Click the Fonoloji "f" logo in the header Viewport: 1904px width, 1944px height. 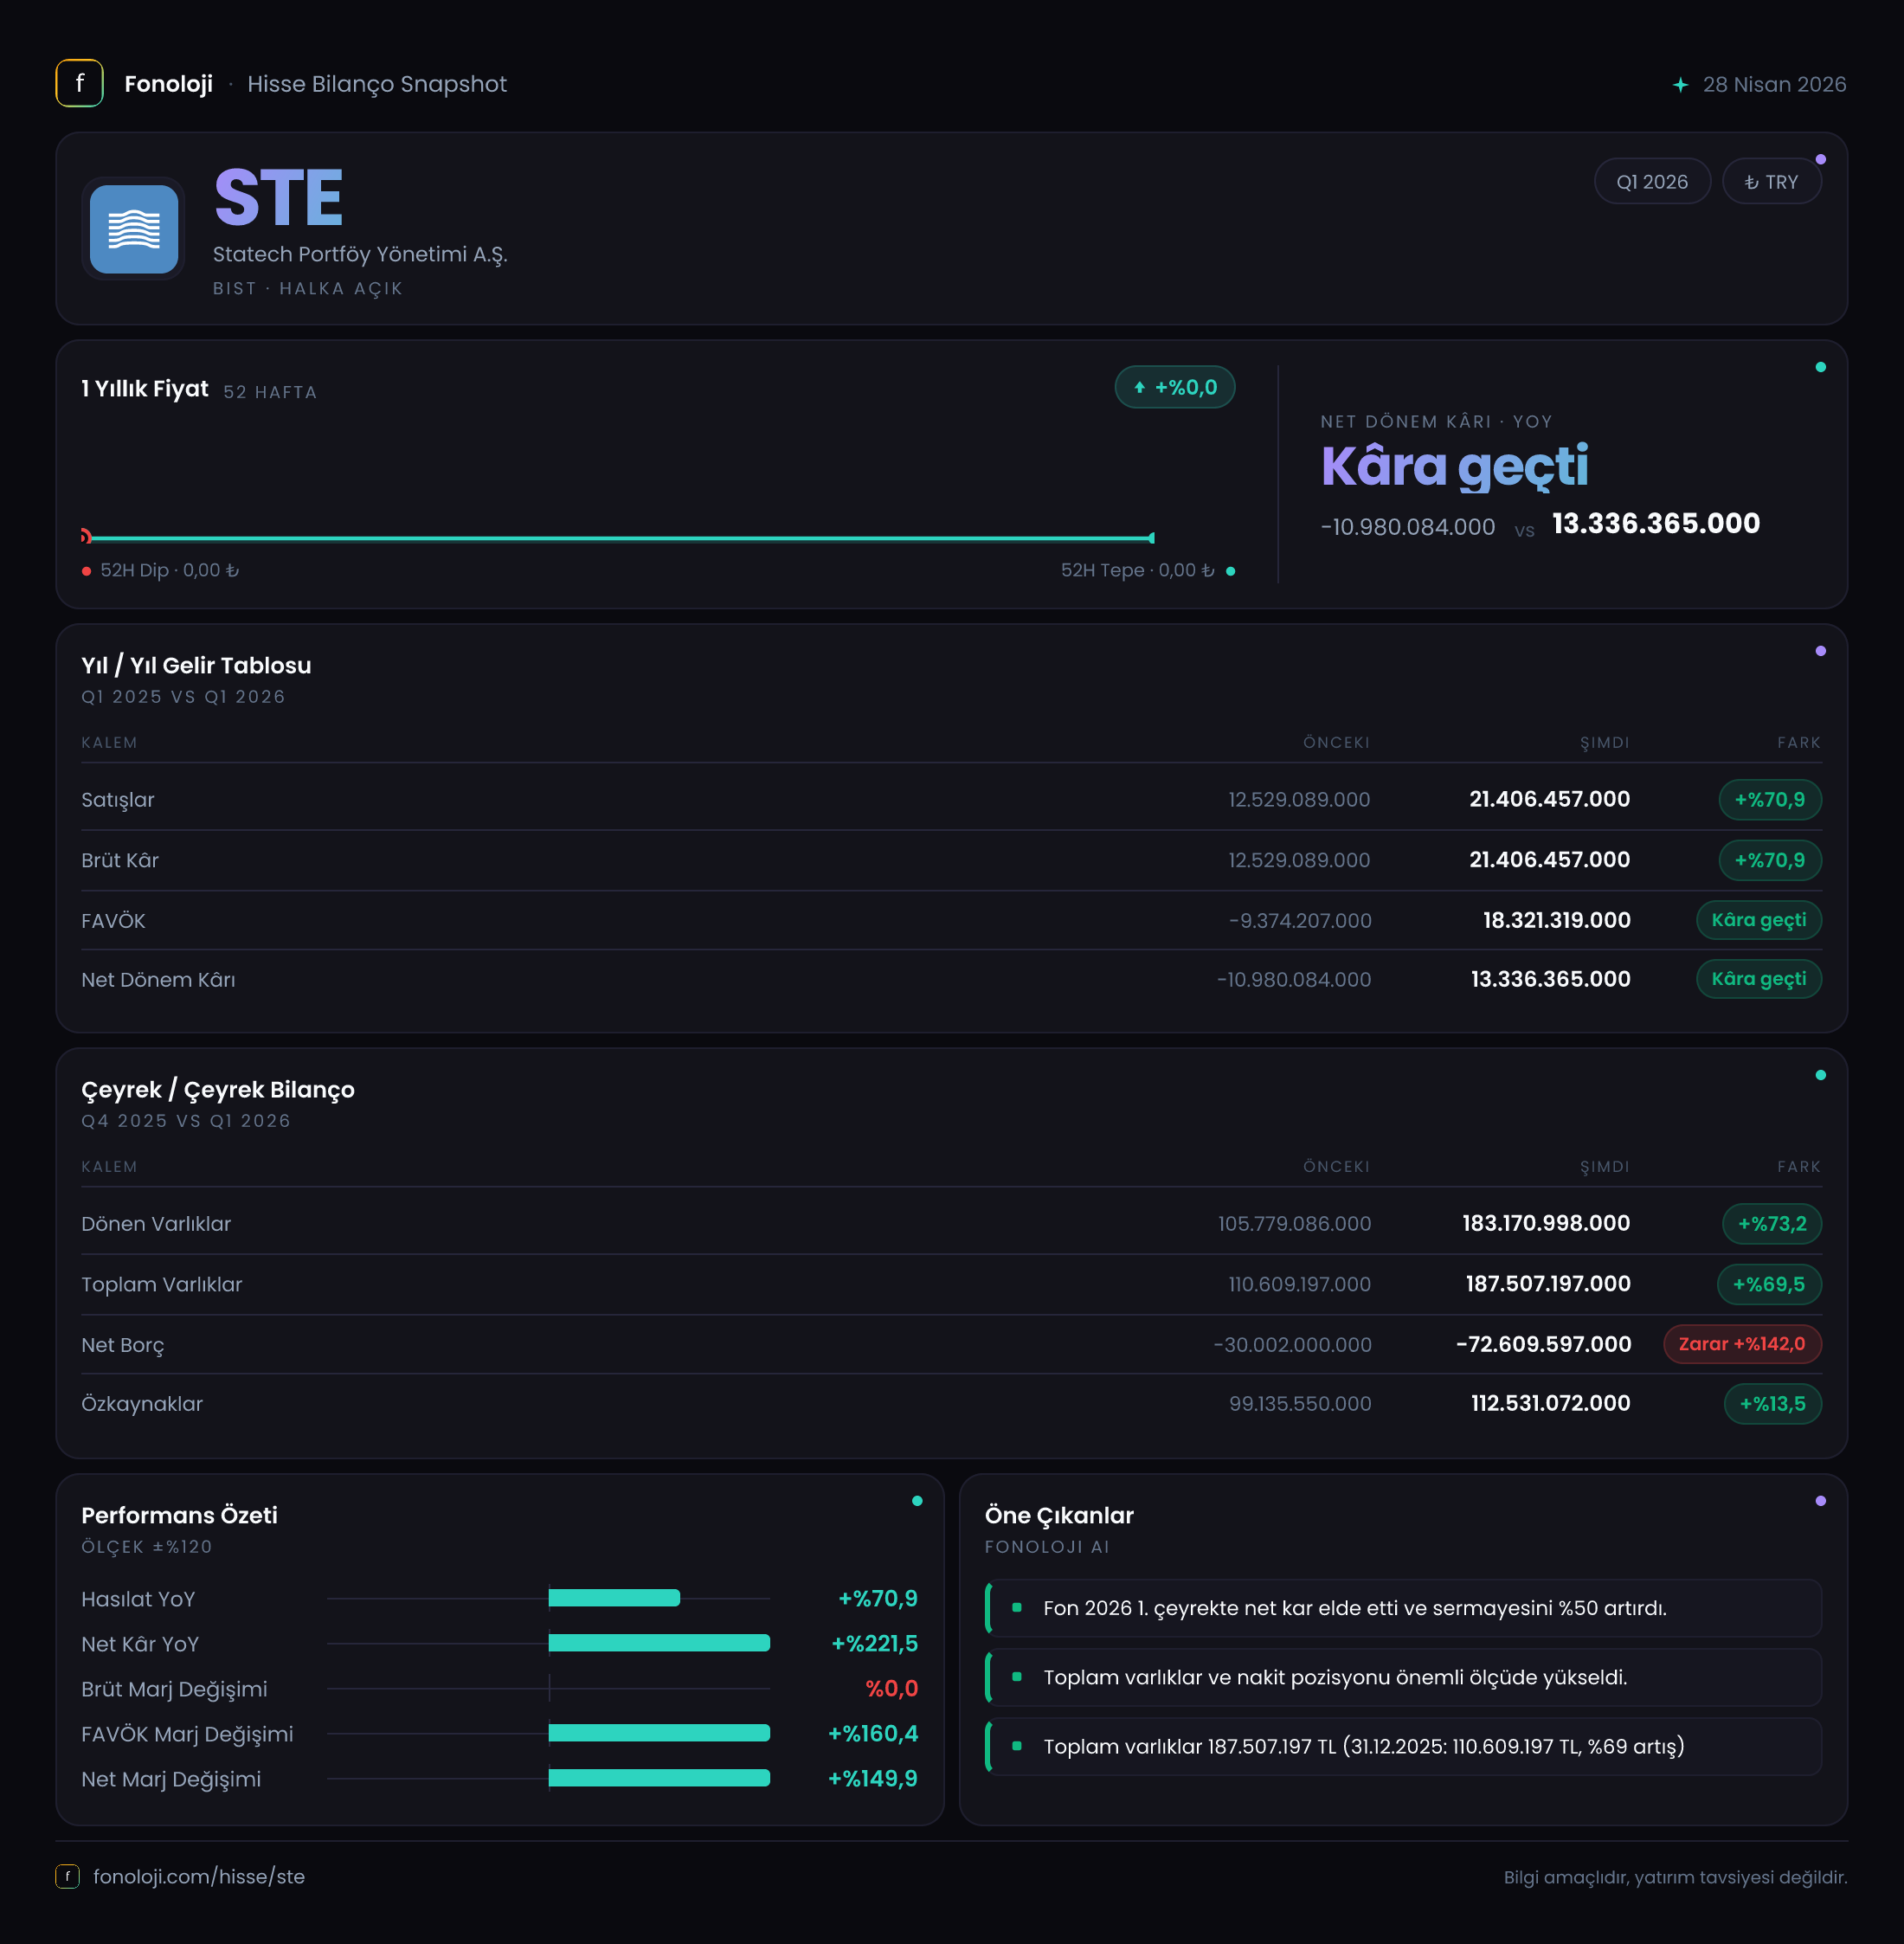click(x=80, y=84)
